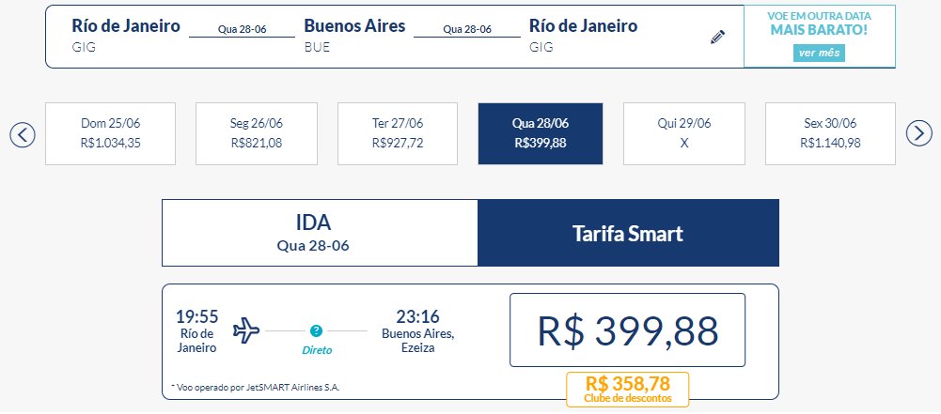Image resolution: width=941 pixels, height=414 pixels.
Task: Click Buenos Aires BUE destination field
Action: coord(354,35)
